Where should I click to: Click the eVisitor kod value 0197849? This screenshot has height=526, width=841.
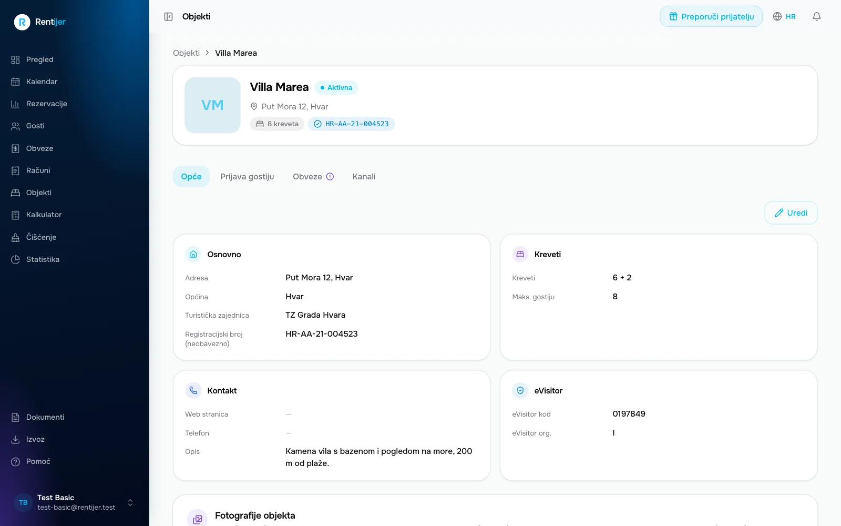tap(629, 414)
